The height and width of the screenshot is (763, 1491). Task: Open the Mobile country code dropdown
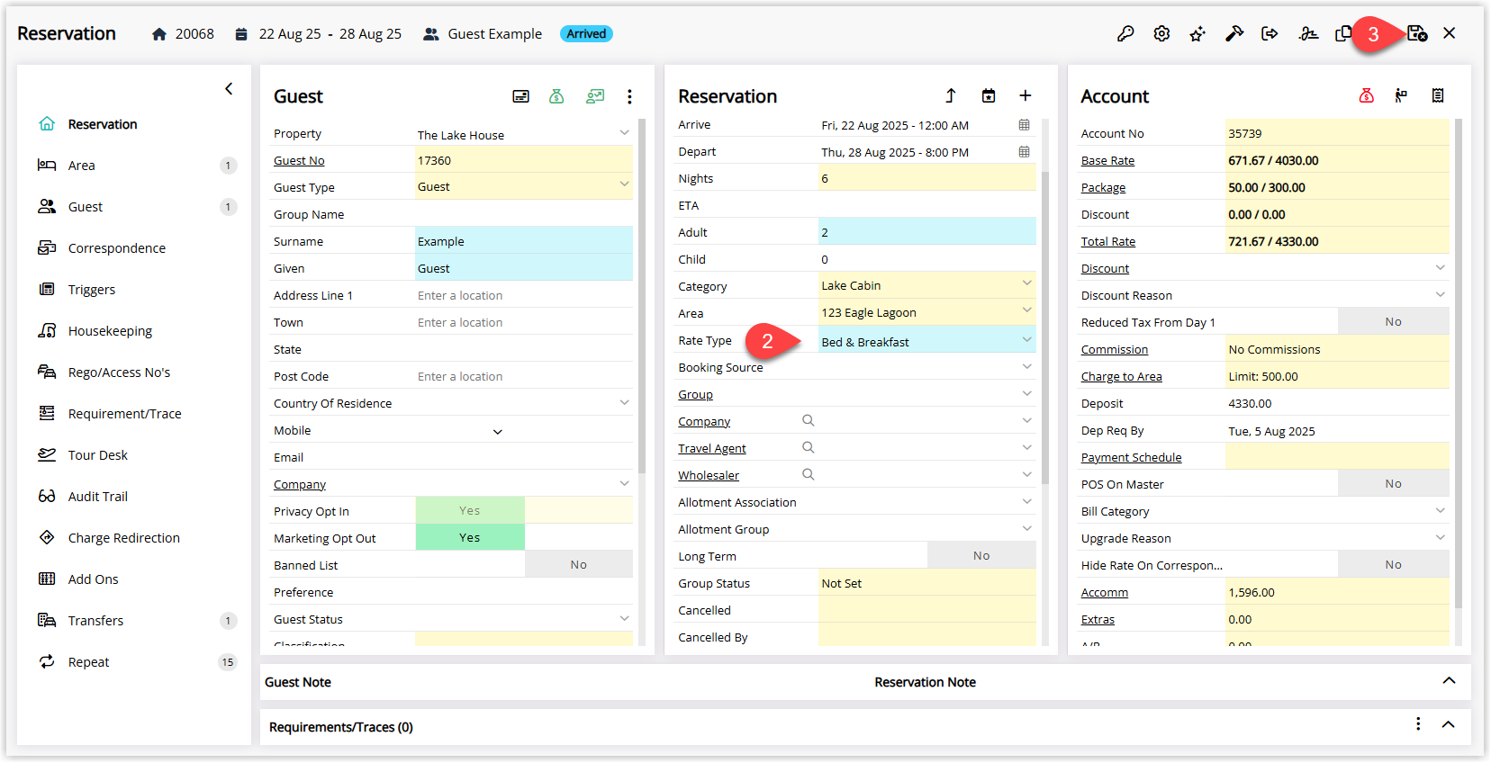[x=497, y=432]
